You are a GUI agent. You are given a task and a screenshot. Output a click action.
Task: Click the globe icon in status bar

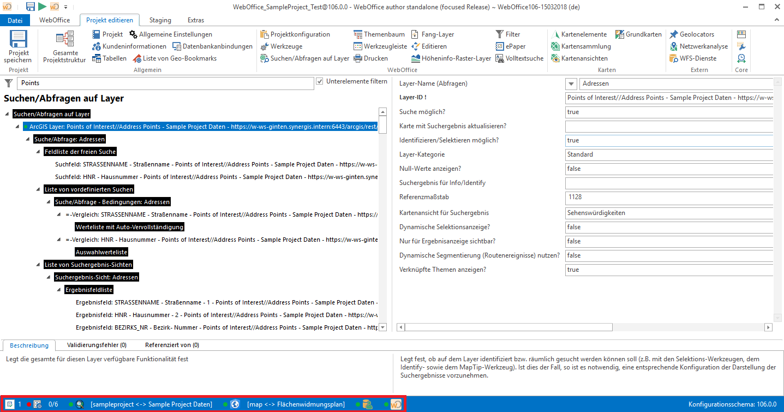coord(235,404)
